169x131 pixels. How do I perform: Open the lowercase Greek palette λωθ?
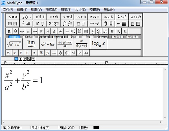pyautogui.click(x=122, y=17)
